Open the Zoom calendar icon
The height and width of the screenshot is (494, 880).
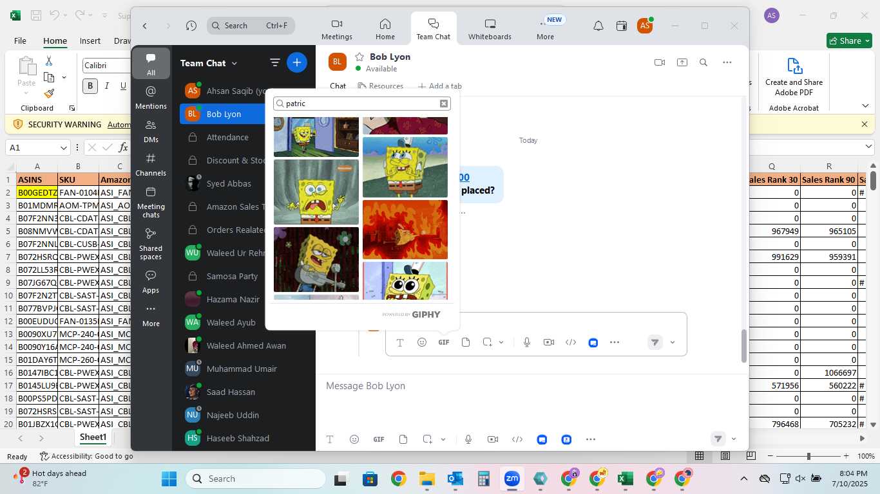point(622,26)
